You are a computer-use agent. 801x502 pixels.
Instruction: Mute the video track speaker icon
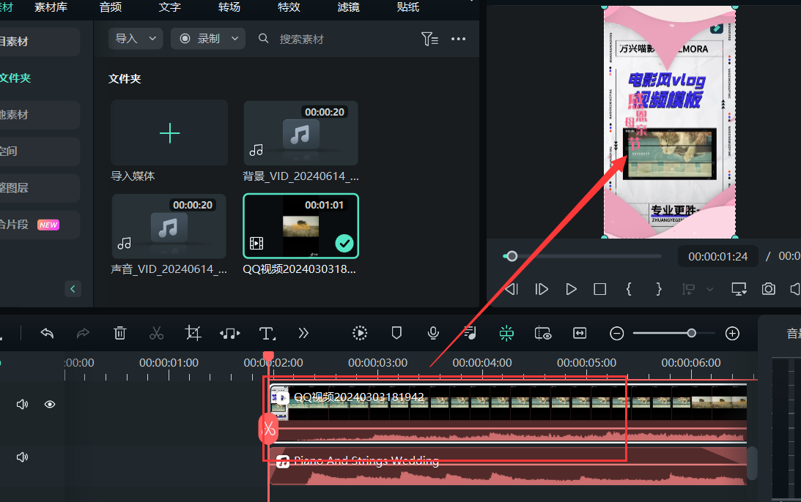22,403
